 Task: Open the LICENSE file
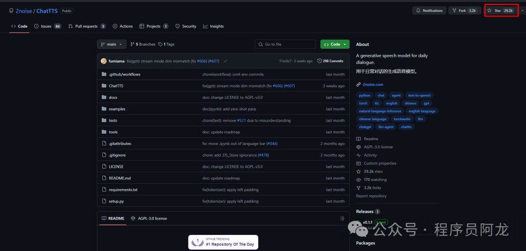pos(116,166)
